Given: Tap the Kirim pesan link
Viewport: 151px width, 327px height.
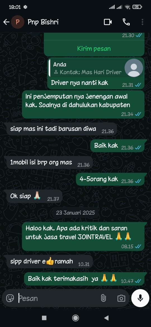Looking at the screenshot, I should tap(94, 49).
